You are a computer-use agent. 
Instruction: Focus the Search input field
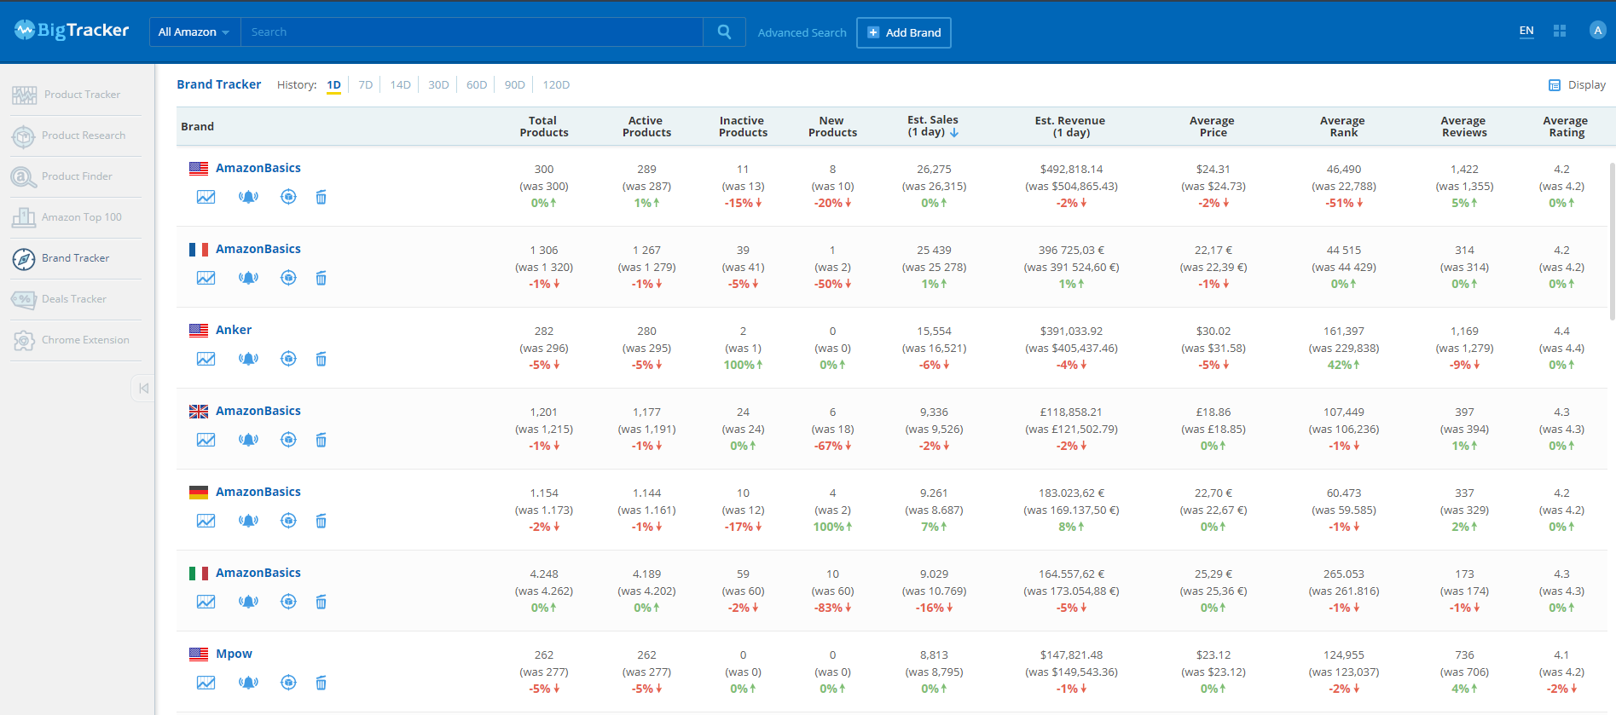[x=472, y=32]
